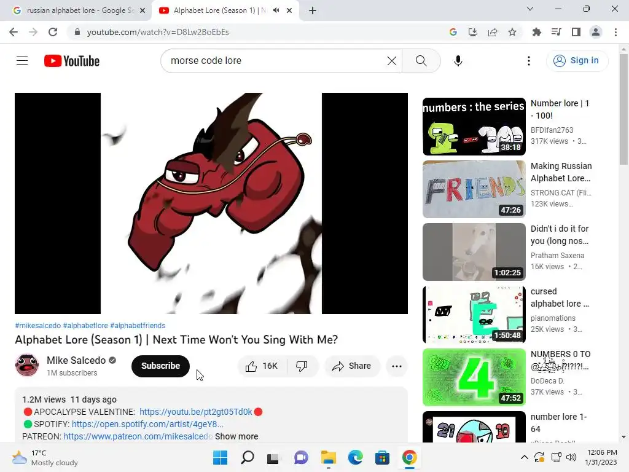Open the Patreon link
Viewport: 629px width, 472px height.
click(x=138, y=436)
